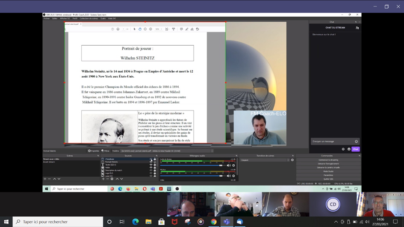Click Démarrer la caméra virtuelle button
This screenshot has height=227, width=404.
(x=328, y=168)
